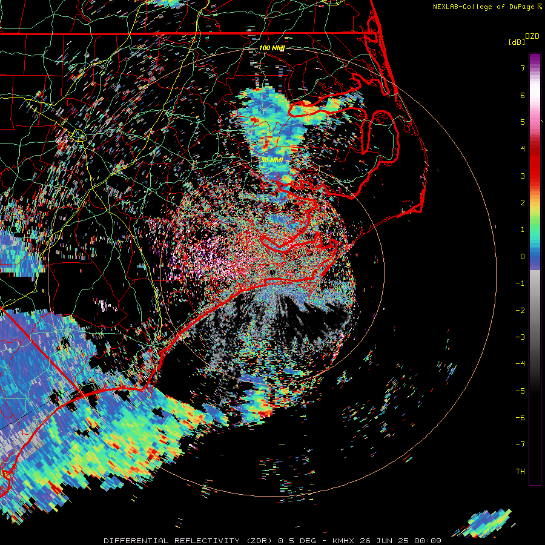Click the 3 value on the color scale
Screen dimensions: 545x545
[x=523, y=176]
